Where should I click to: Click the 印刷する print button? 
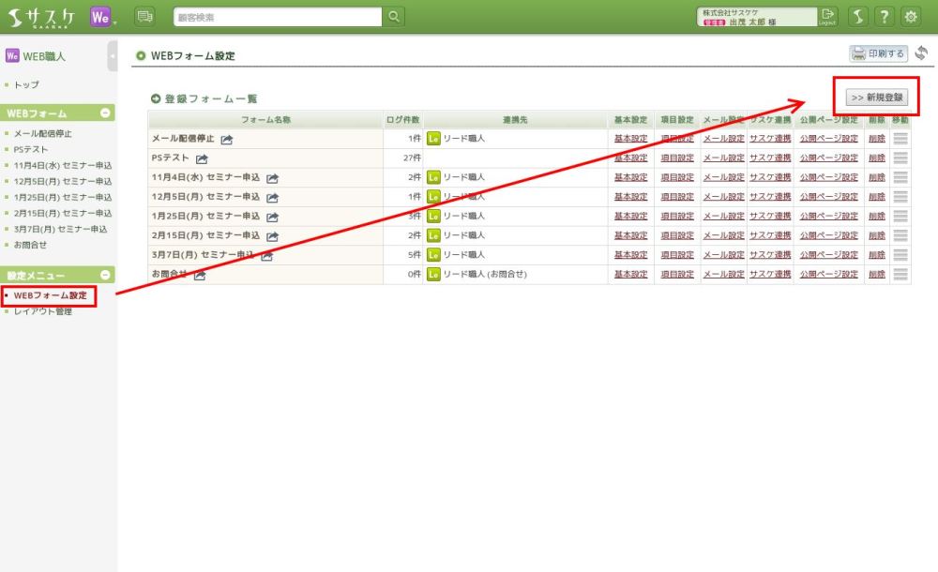click(878, 54)
